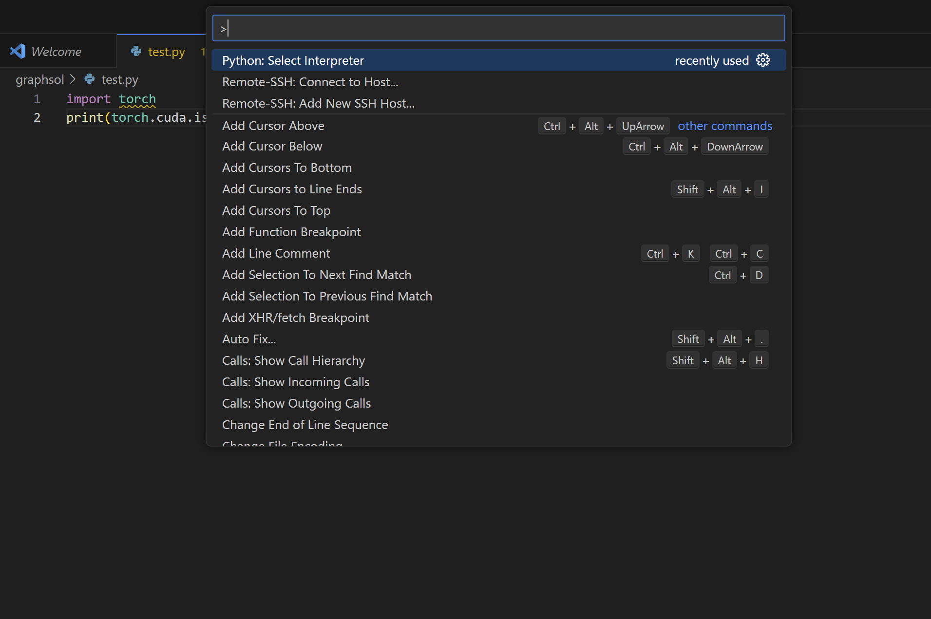Screen dimensions: 931x619
Task: Switch to the test.py editor tab
Action: coord(166,52)
